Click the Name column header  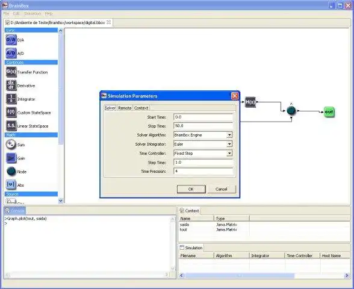pos(196,219)
